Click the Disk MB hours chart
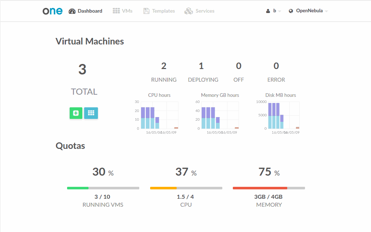 284,115
